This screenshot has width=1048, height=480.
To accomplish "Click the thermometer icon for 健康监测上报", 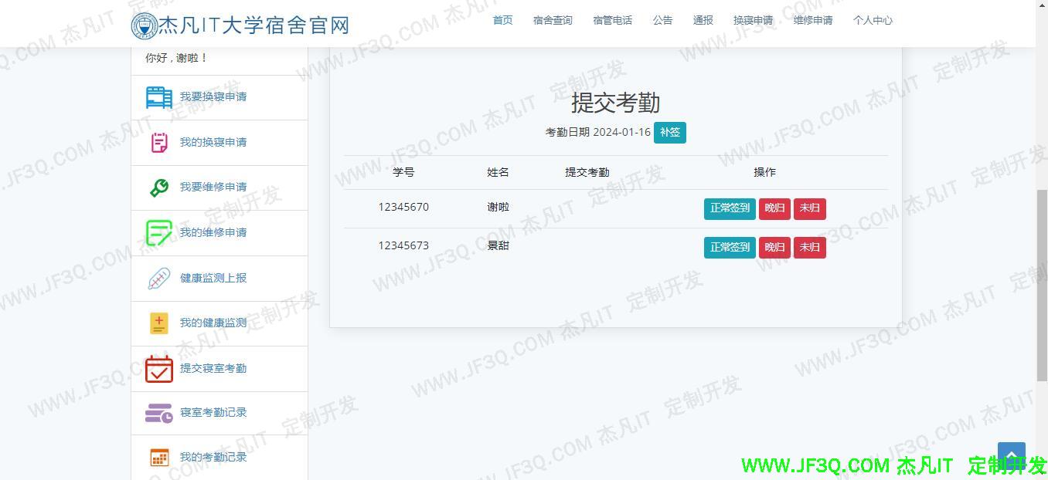I will (159, 278).
